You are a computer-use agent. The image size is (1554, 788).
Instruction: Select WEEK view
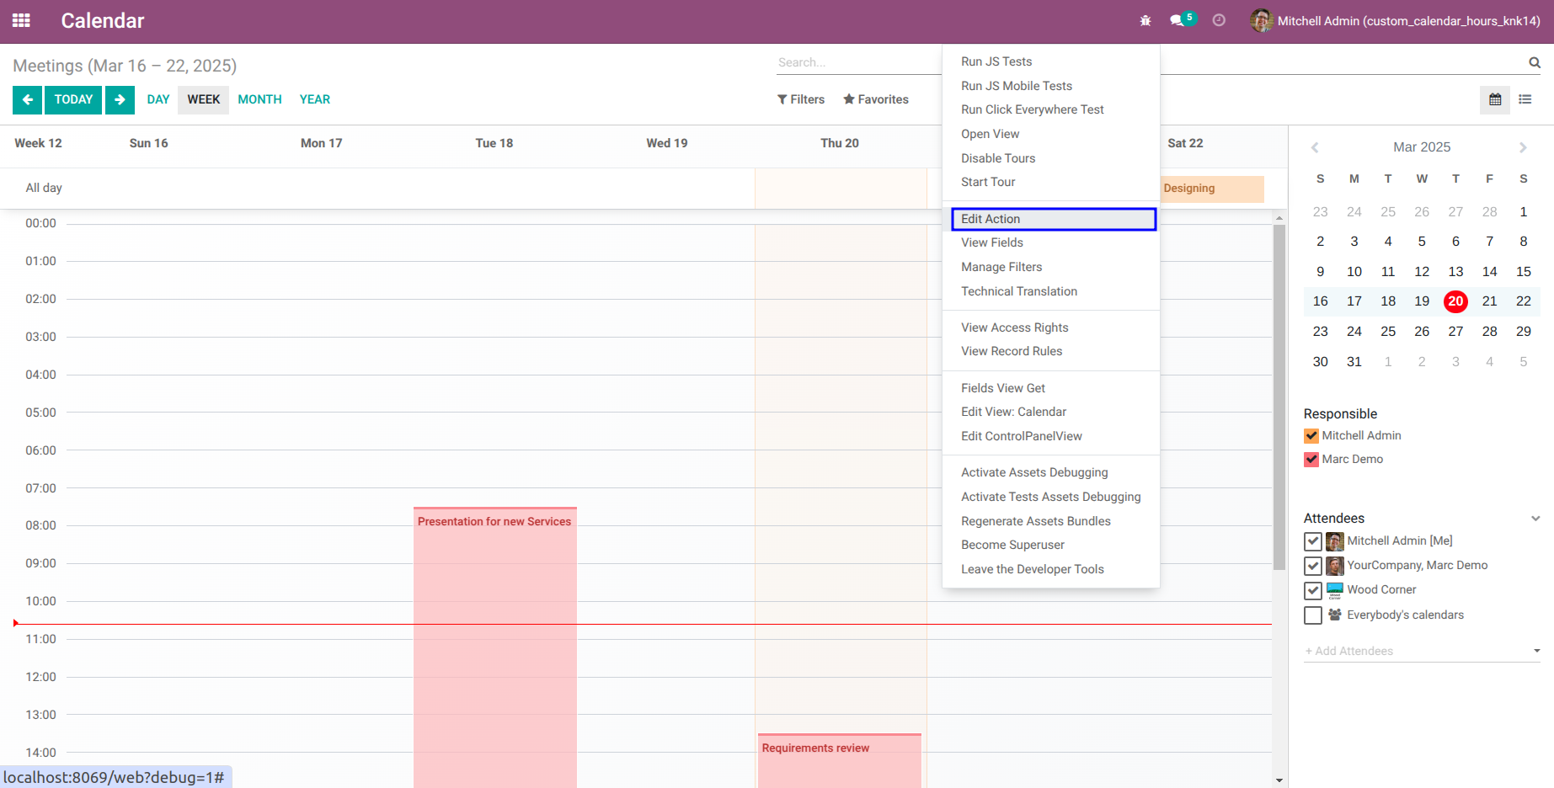(204, 99)
